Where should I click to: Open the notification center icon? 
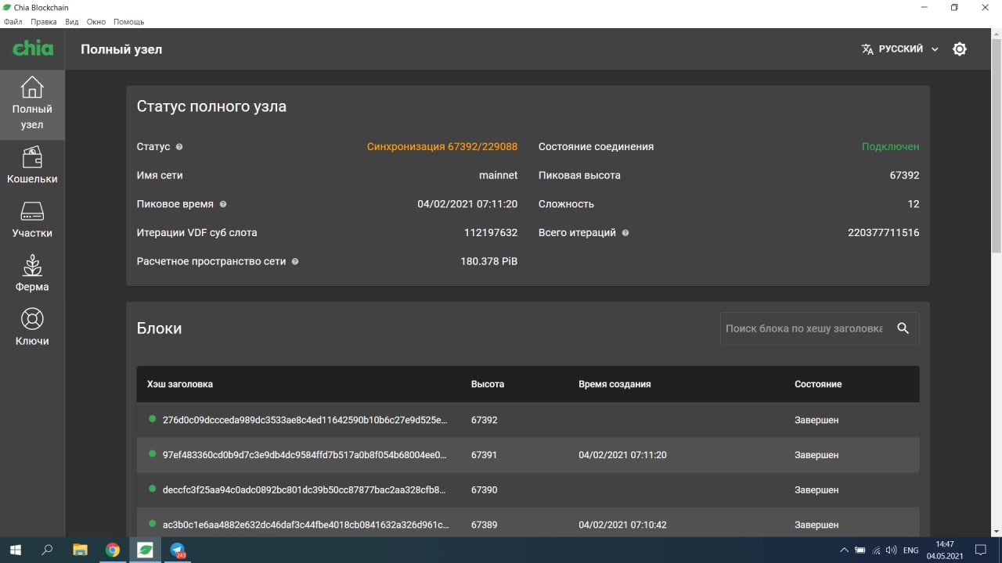pos(980,550)
